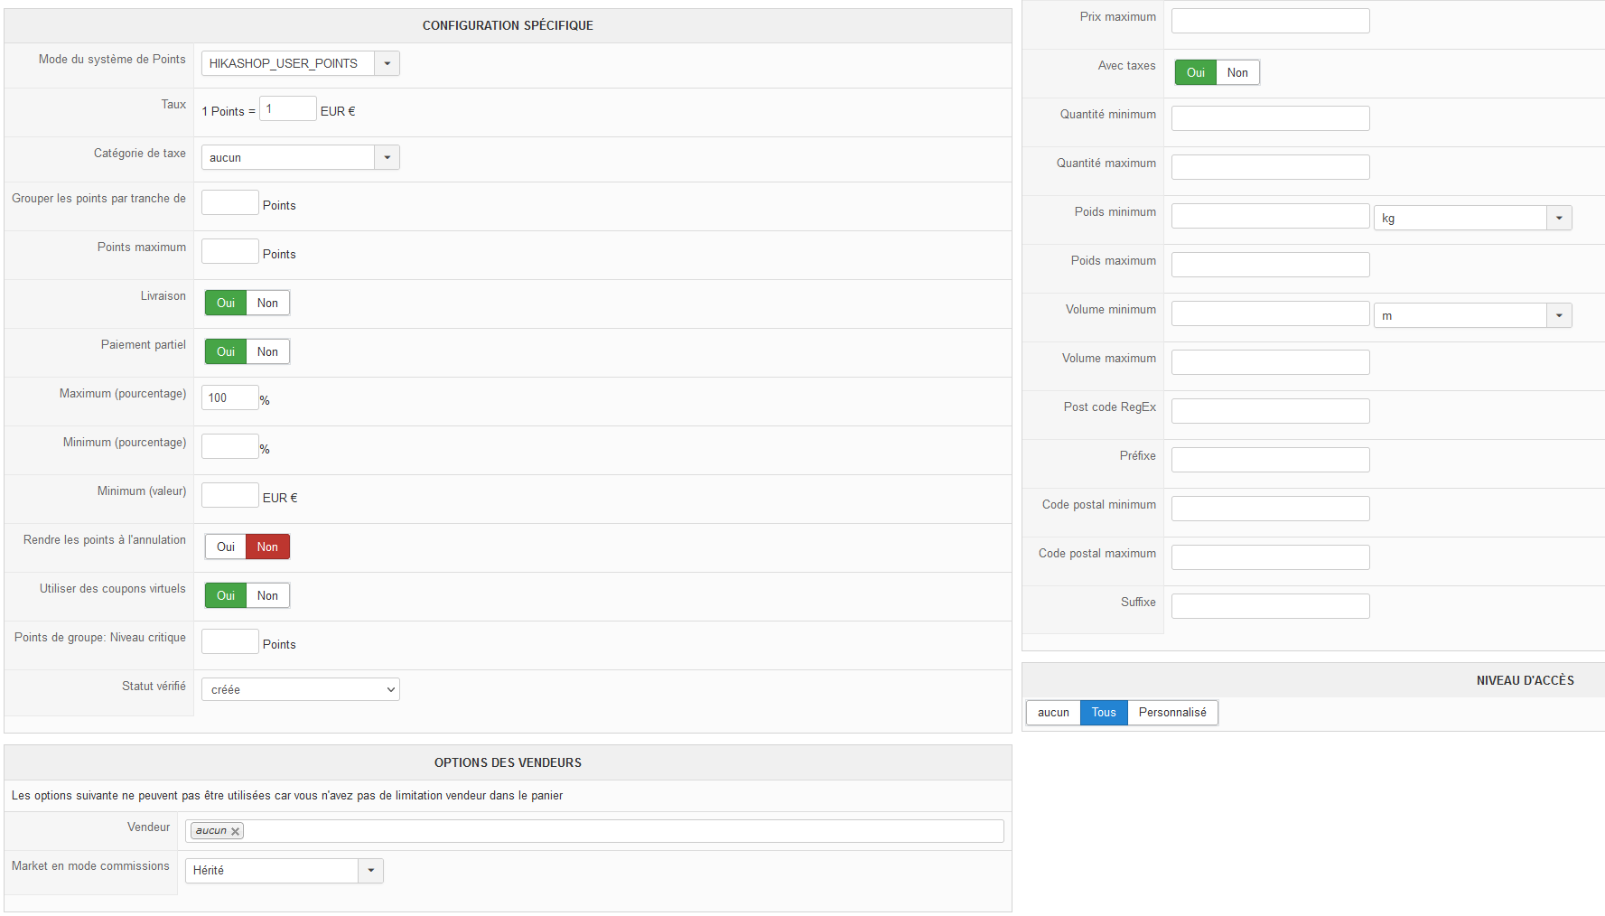Set Paiement partiel to Non

tap(267, 351)
